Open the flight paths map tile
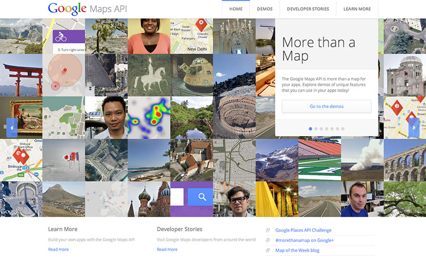Image resolution: width=426 pixels, height=262 pixels. pos(106,199)
